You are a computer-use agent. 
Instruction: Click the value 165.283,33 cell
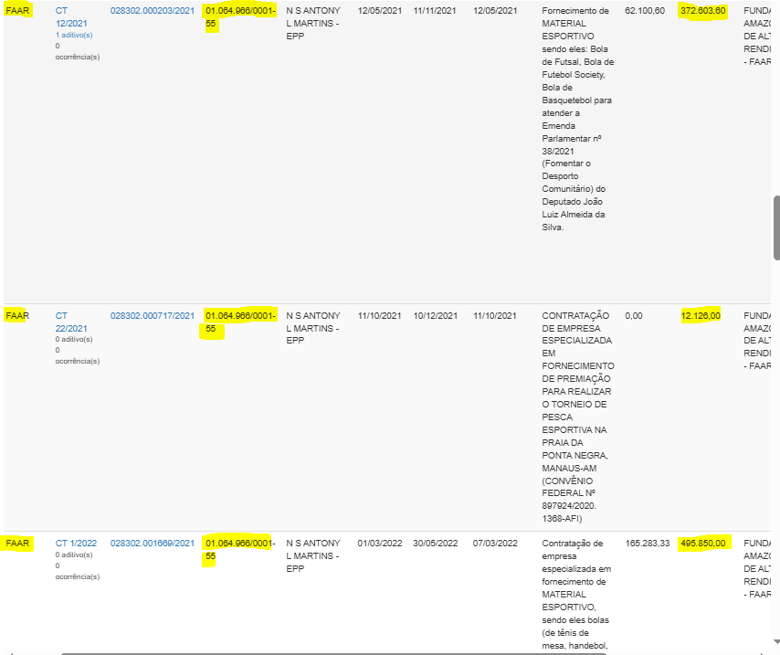point(647,543)
